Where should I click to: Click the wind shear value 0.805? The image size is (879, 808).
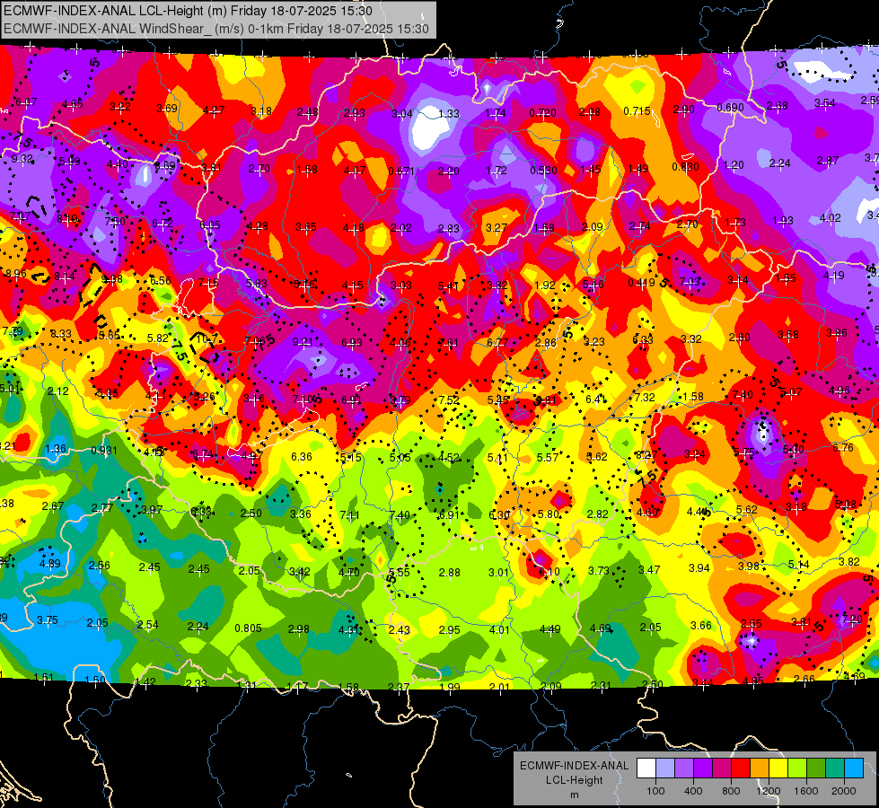tap(248, 628)
